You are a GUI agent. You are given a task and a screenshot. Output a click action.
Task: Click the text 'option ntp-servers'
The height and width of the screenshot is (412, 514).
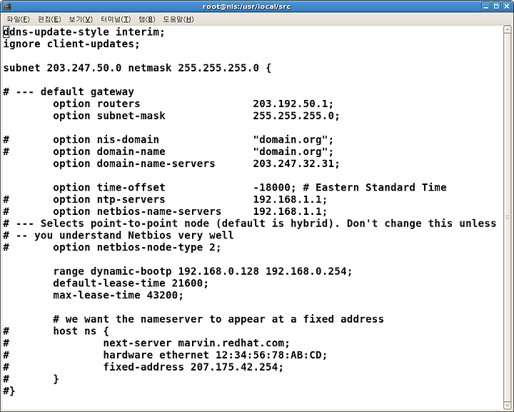pos(109,200)
